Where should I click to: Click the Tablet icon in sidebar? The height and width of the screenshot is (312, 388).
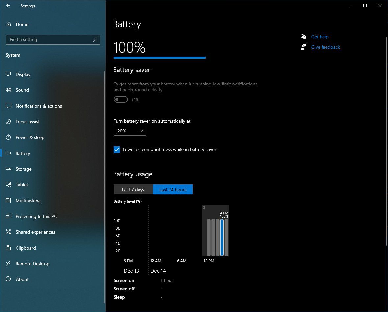coord(8,185)
